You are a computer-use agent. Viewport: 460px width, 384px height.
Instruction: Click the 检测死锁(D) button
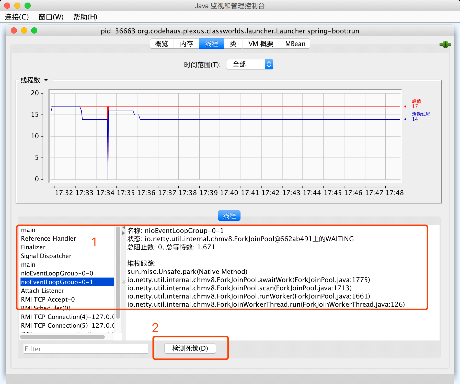(x=190, y=348)
